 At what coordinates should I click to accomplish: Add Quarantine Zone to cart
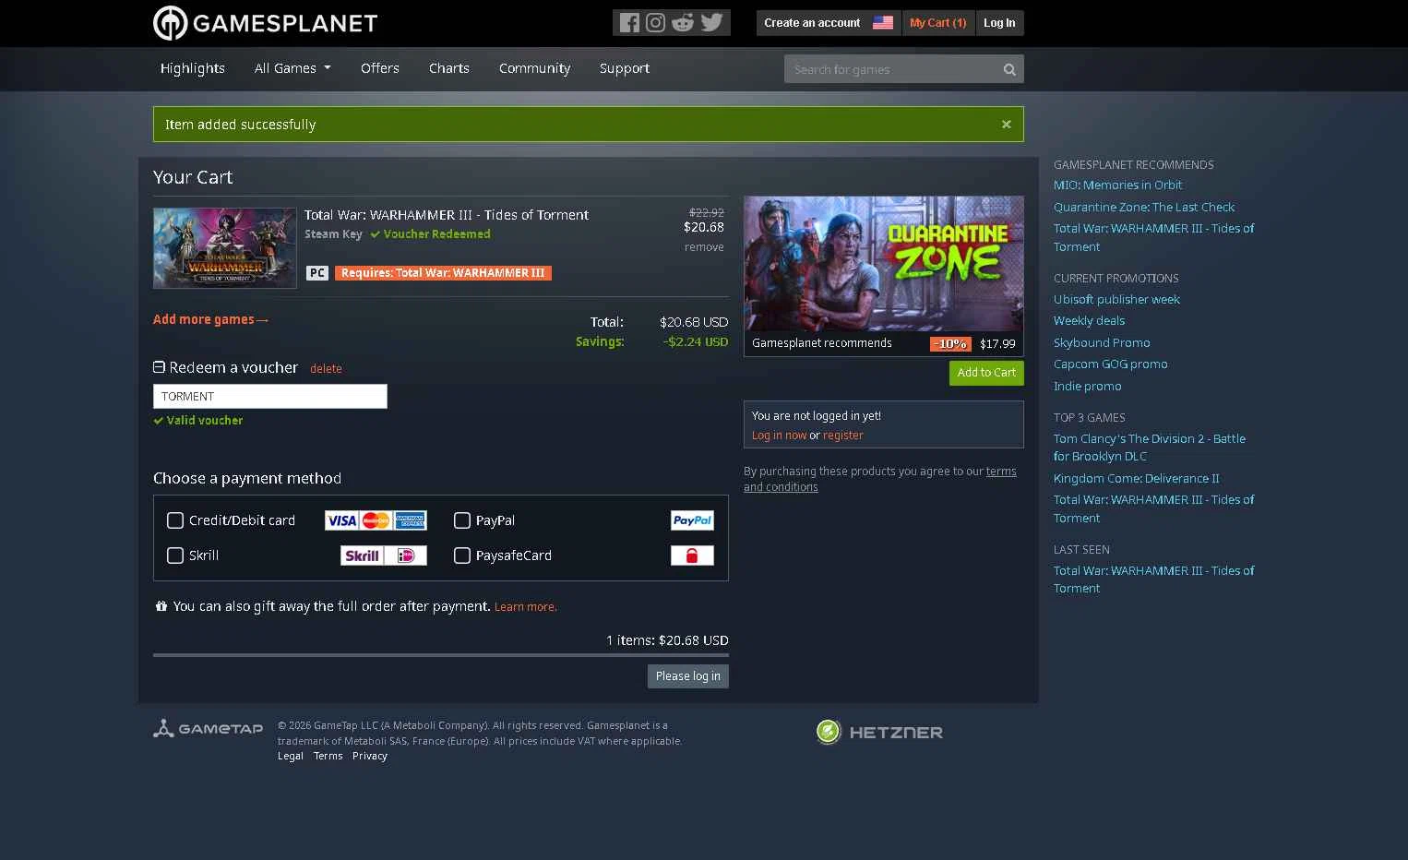[986, 373]
